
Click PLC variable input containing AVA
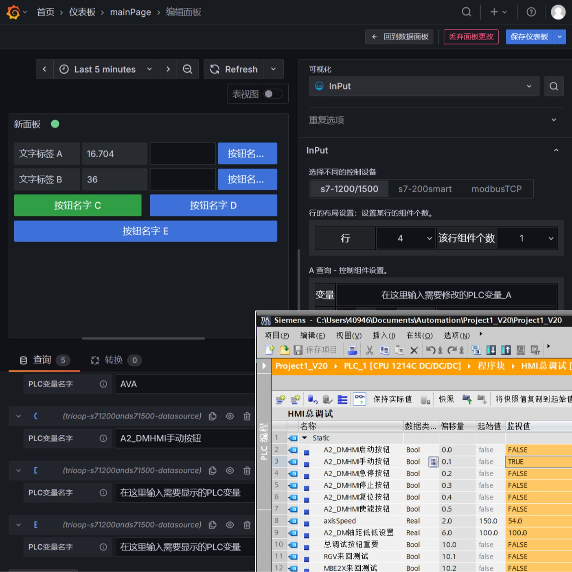(x=185, y=384)
